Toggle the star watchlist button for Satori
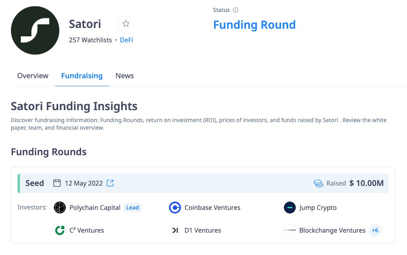 coord(126,24)
